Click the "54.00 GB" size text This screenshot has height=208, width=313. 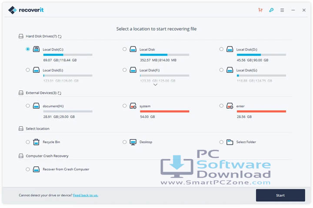(x=147, y=117)
